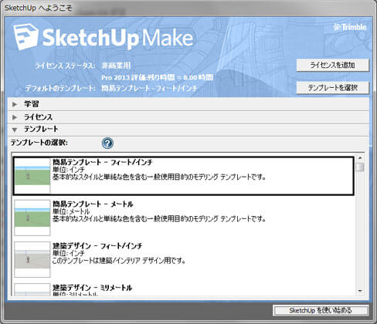Click the template list scrollbar thumb

pyautogui.click(x=361, y=167)
